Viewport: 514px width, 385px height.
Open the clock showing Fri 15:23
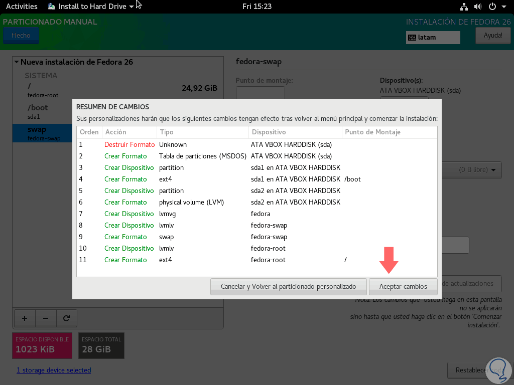click(256, 6)
